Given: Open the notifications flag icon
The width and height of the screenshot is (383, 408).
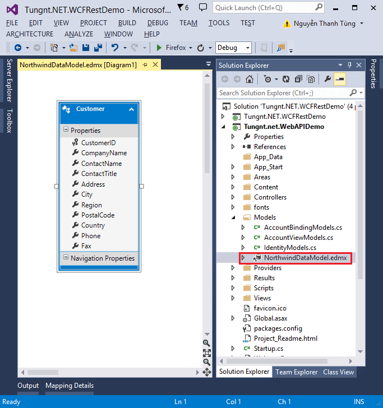Looking at the screenshot, I should pyautogui.click(x=181, y=7).
